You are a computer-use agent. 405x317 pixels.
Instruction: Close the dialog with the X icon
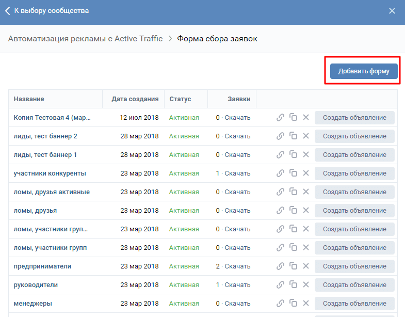(392, 11)
